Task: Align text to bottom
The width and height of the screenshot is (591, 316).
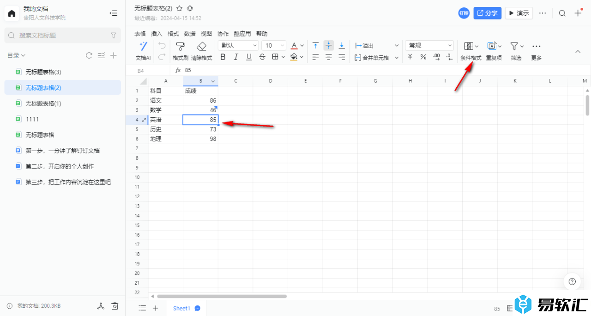Action: (x=342, y=45)
